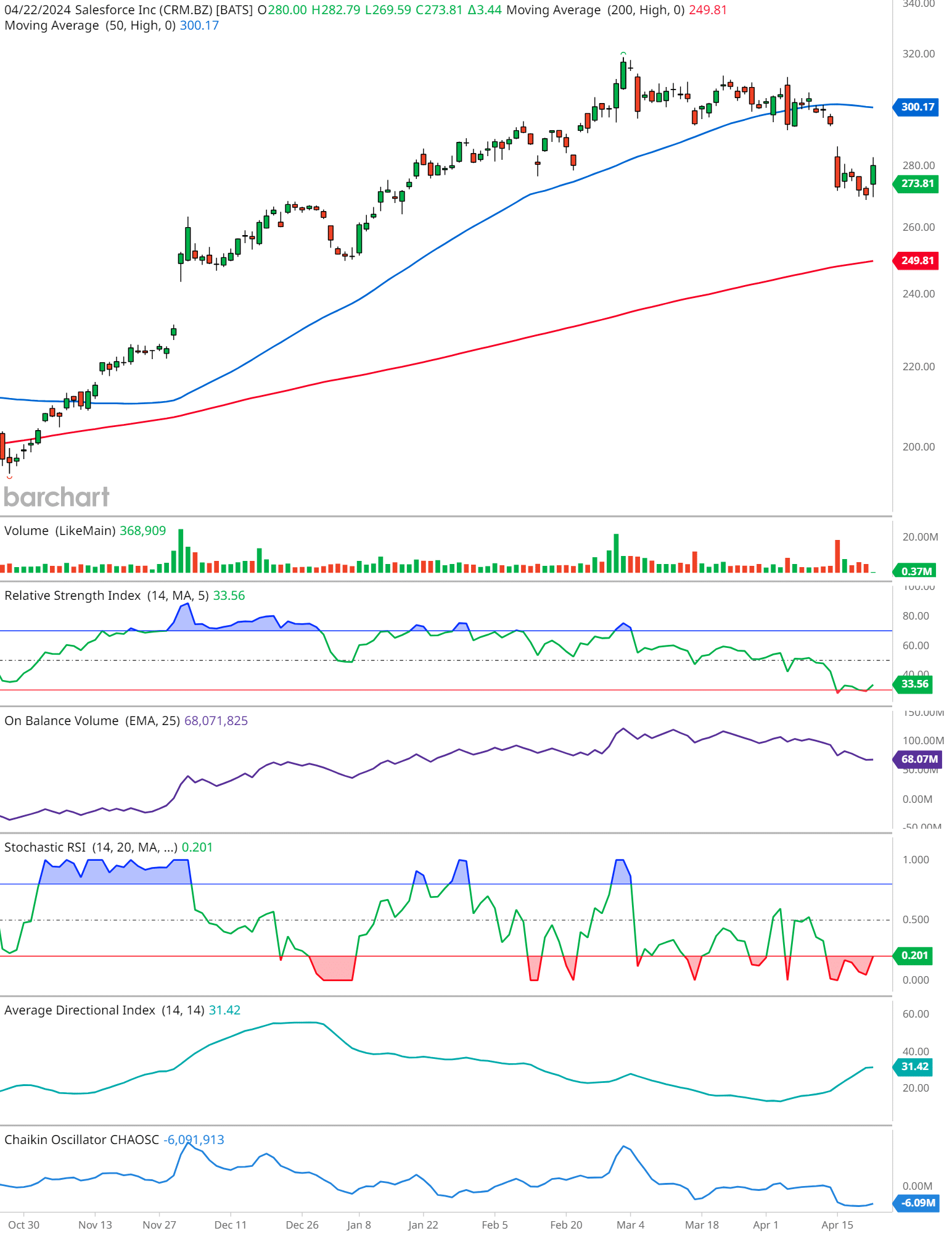Viewport: 952px width, 1236px height.
Task: Click the 280.00 price axis label
Action: [x=919, y=165]
